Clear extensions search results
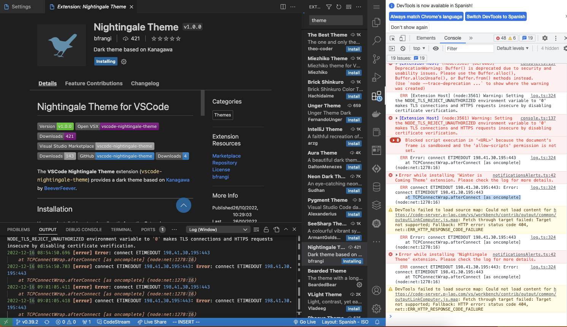Image resolution: width=567 pixels, height=327 pixels. [349, 7]
